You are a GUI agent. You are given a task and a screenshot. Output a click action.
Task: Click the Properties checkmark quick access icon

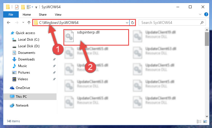(17, 7)
